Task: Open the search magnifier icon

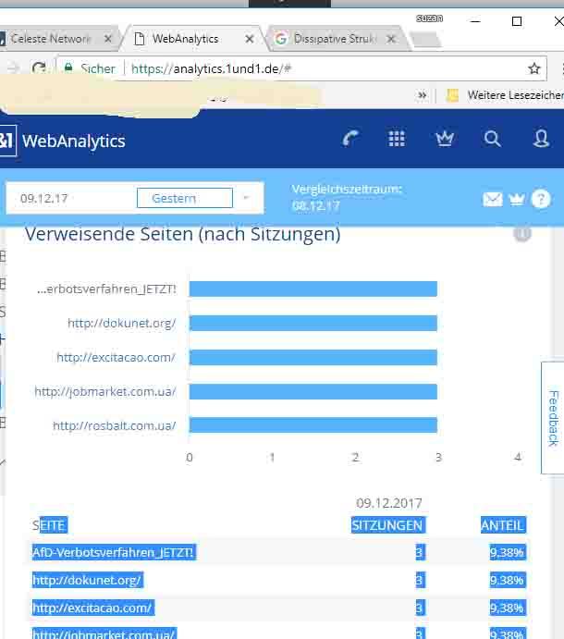Action: coord(492,139)
